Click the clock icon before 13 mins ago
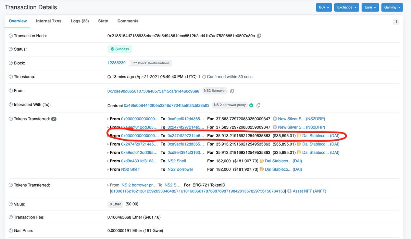This screenshot has width=411, height=239. coord(109,77)
